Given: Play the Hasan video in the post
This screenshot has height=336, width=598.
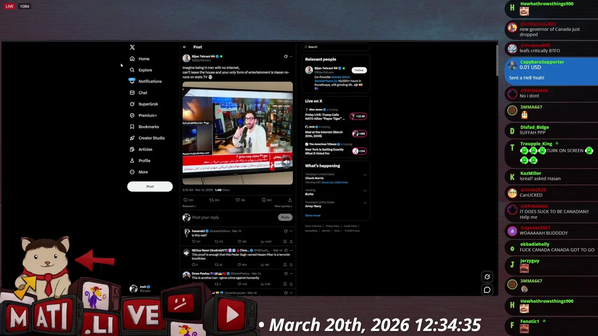Looking at the screenshot, I should click(x=238, y=133).
